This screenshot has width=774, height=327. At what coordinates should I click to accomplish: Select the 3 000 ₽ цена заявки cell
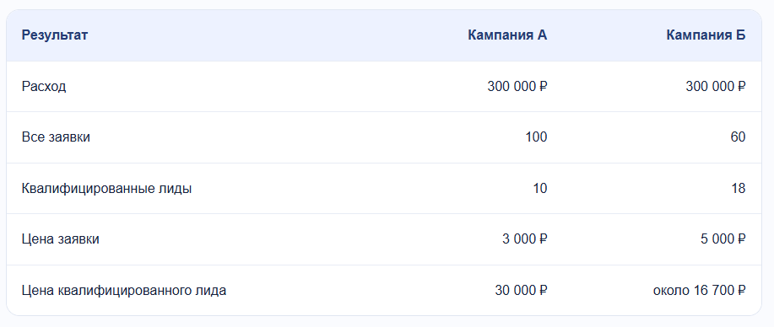click(525, 239)
